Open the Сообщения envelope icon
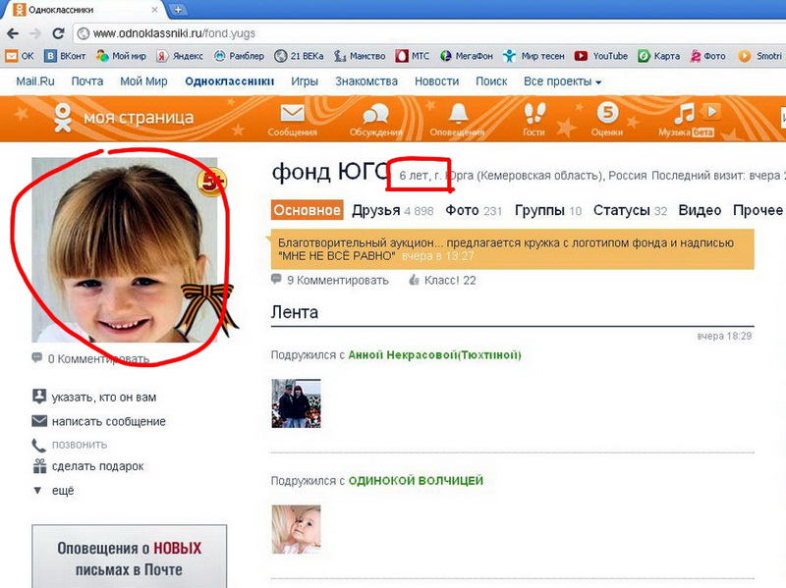The image size is (786, 588). 292,114
